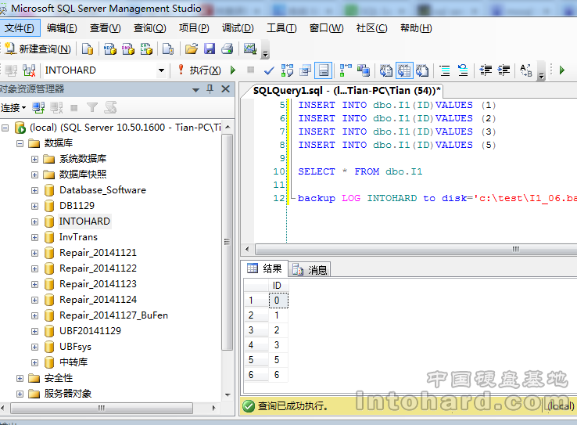Switch to the 消息 results tab
The height and width of the screenshot is (425, 577).
click(310, 269)
